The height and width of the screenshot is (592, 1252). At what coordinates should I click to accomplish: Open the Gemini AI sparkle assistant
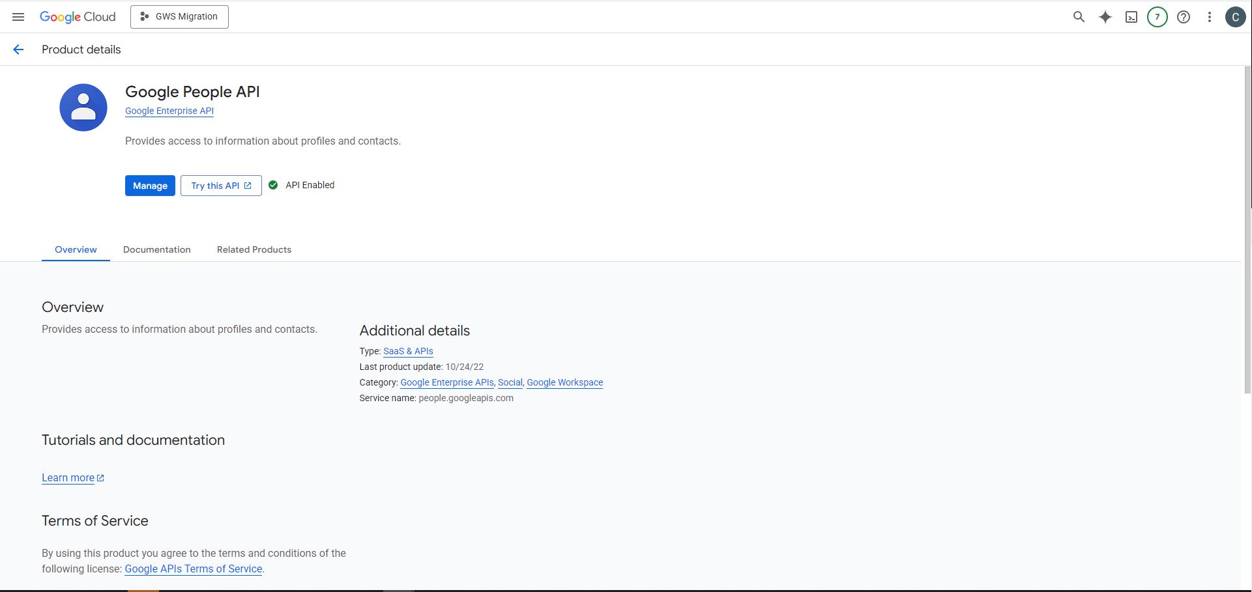pyautogui.click(x=1105, y=17)
